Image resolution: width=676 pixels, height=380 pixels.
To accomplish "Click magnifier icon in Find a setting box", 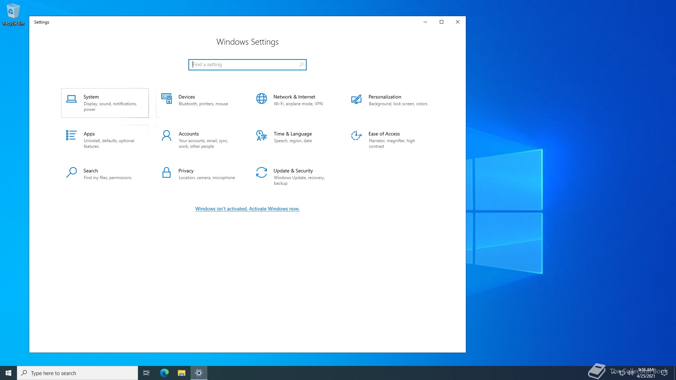I will tap(301, 65).
